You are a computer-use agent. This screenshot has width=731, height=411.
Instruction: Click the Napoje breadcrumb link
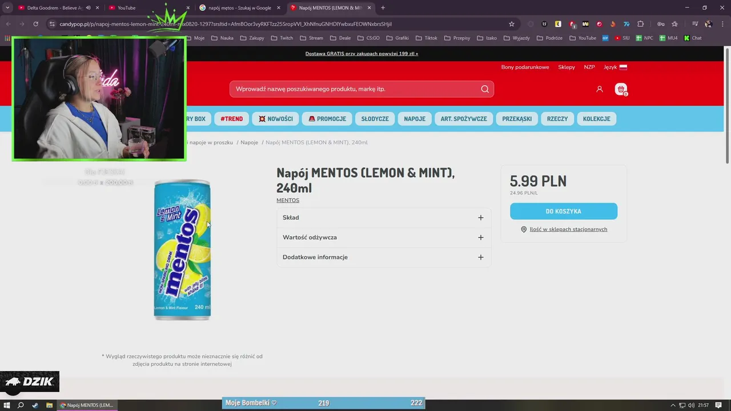[x=249, y=142]
